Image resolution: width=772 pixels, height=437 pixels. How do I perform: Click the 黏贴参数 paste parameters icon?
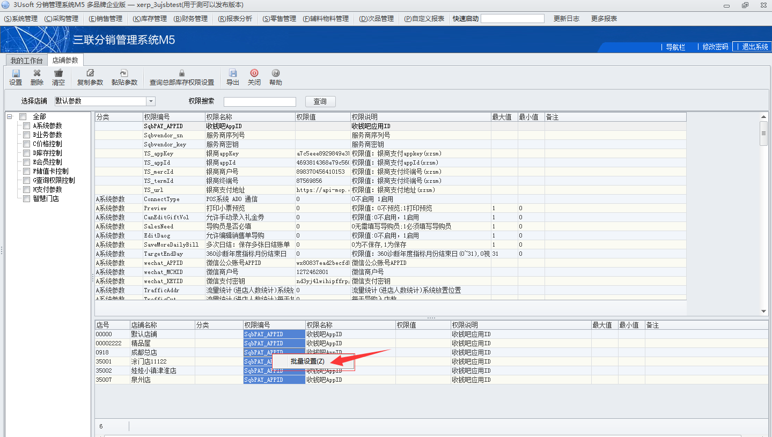coord(124,73)
